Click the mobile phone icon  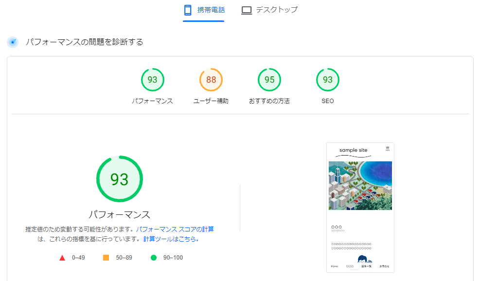[188, 10]
